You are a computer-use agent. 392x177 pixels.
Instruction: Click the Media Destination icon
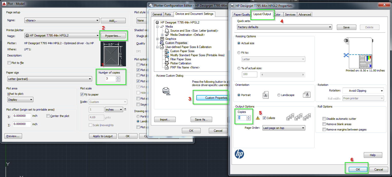point(167,35)
